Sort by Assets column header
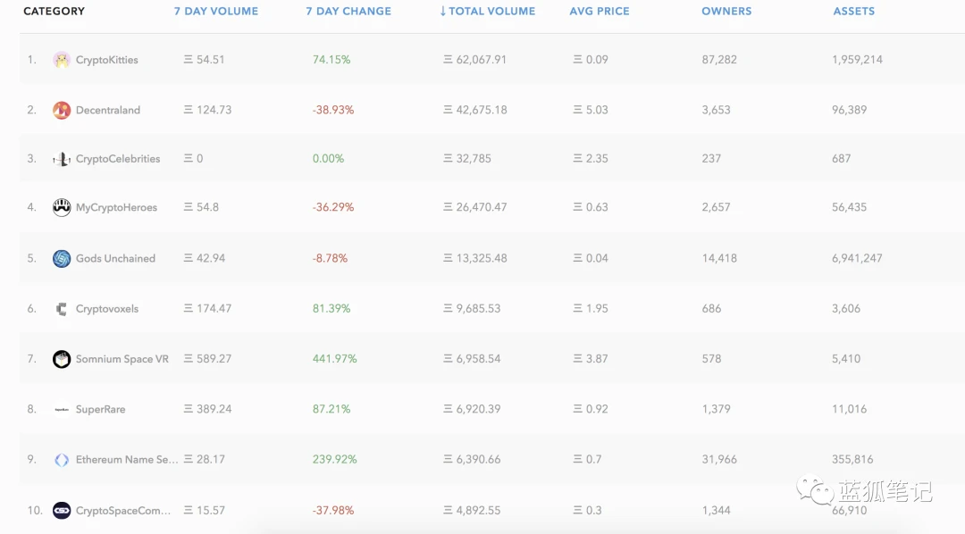Screen dimensions: 965x534 pyautogui.click(x=853, y=11)
